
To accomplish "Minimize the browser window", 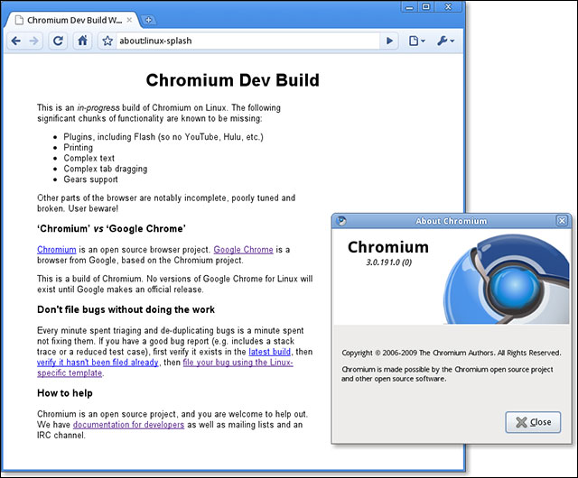I will point(409,7).
